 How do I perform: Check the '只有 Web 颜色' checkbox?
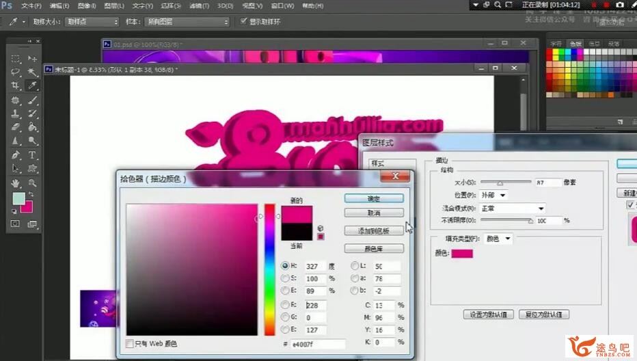[130, 344]
